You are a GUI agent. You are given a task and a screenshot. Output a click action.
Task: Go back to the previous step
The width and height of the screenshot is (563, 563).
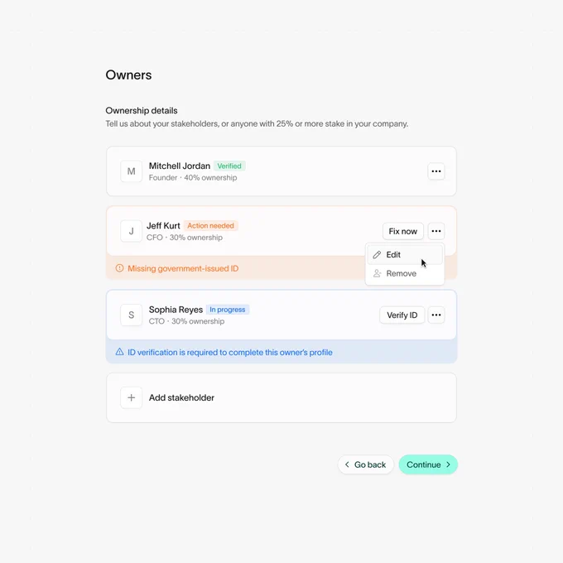(365, 464)
